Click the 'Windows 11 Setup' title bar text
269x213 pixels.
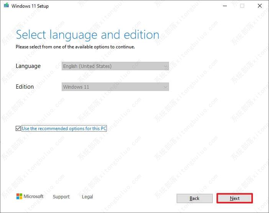click(x=30, y=6)
